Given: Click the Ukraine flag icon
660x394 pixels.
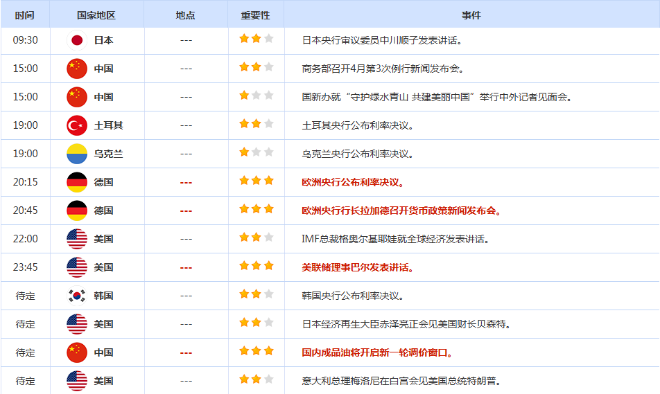Looking at the screenshot, I should tap(76, 154).
